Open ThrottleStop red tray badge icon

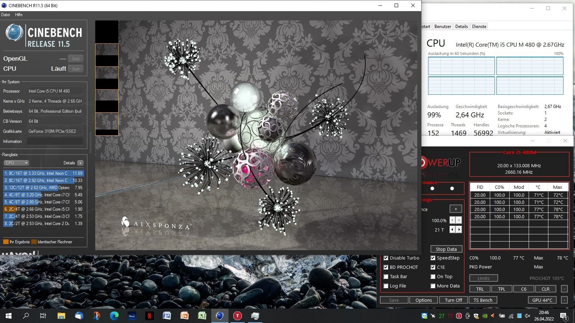[459, 316]
